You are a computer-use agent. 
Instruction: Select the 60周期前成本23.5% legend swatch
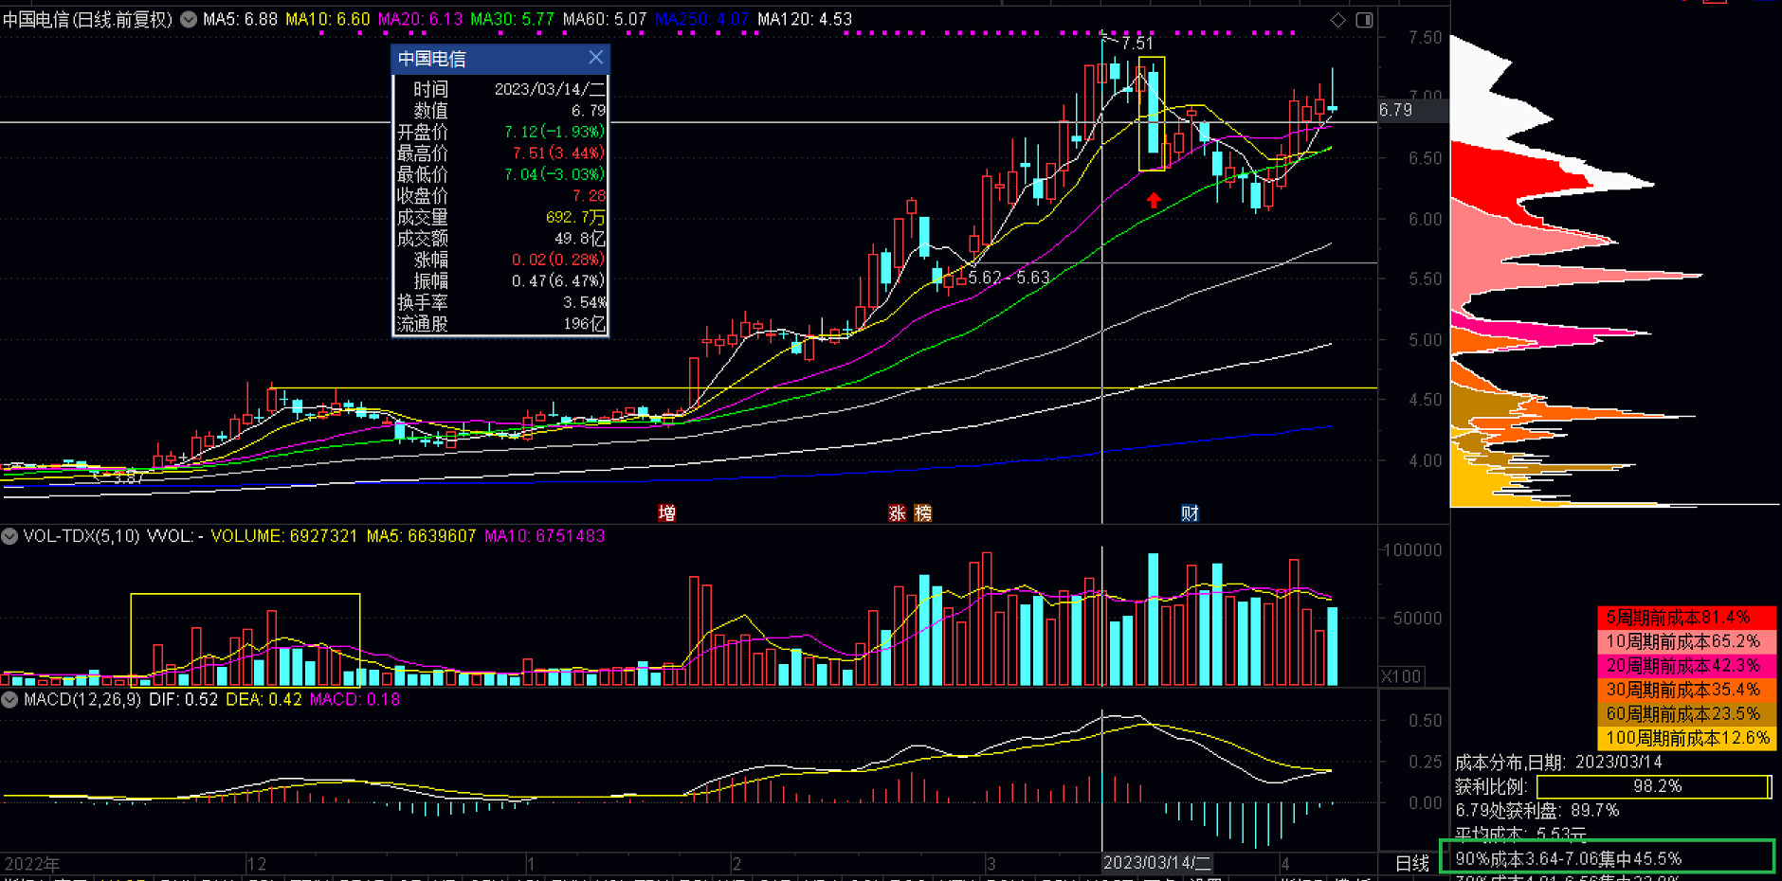(x=1686, y=713)
